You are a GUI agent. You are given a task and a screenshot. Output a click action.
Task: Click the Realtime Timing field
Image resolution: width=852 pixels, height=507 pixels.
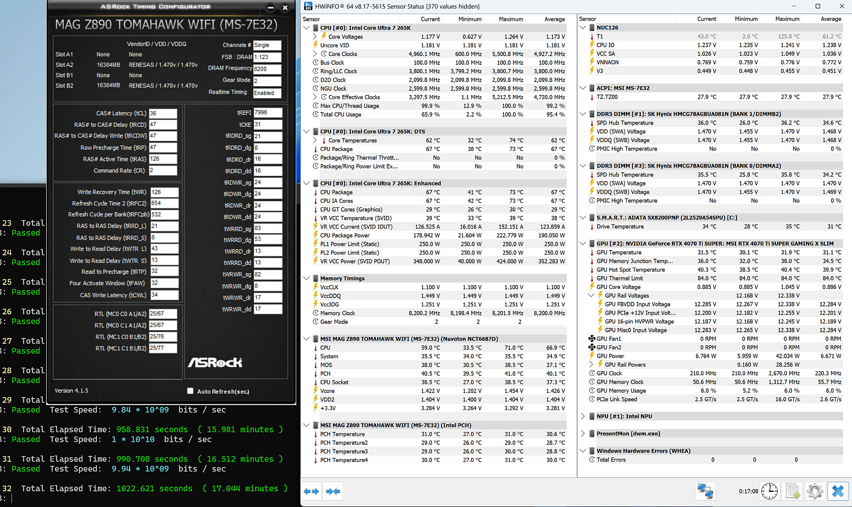(x=267, y=93)
